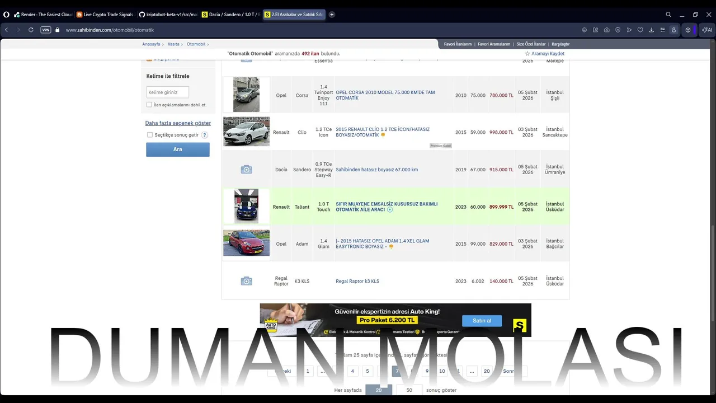Screen dimensions: 716x403
Task: Open the edit note icon in address bar
Action: pos(596,30)
